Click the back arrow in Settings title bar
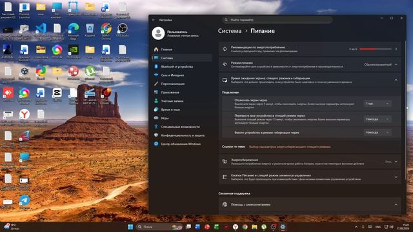 pos(154,20)
